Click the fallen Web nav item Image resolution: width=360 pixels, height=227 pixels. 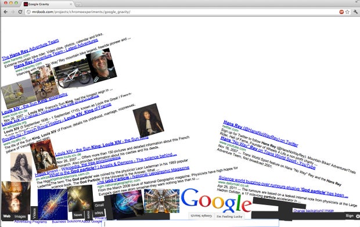6,216
